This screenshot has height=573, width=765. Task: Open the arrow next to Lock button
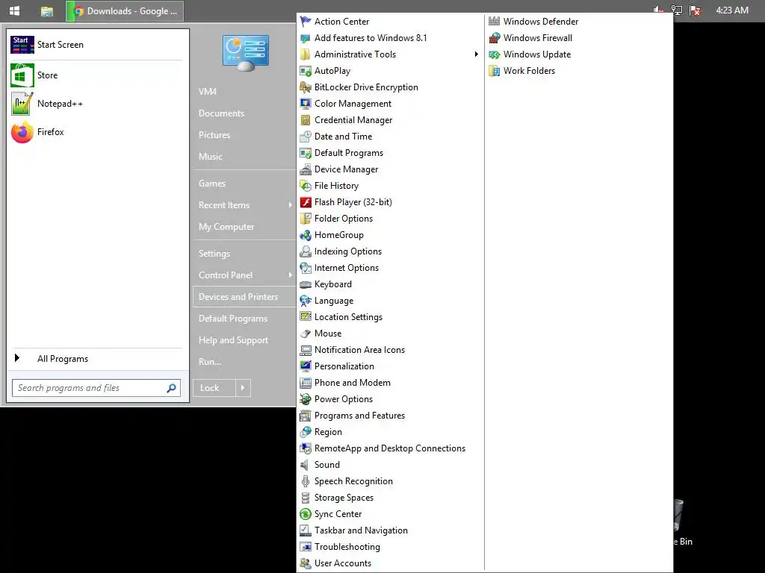point(243,388)
